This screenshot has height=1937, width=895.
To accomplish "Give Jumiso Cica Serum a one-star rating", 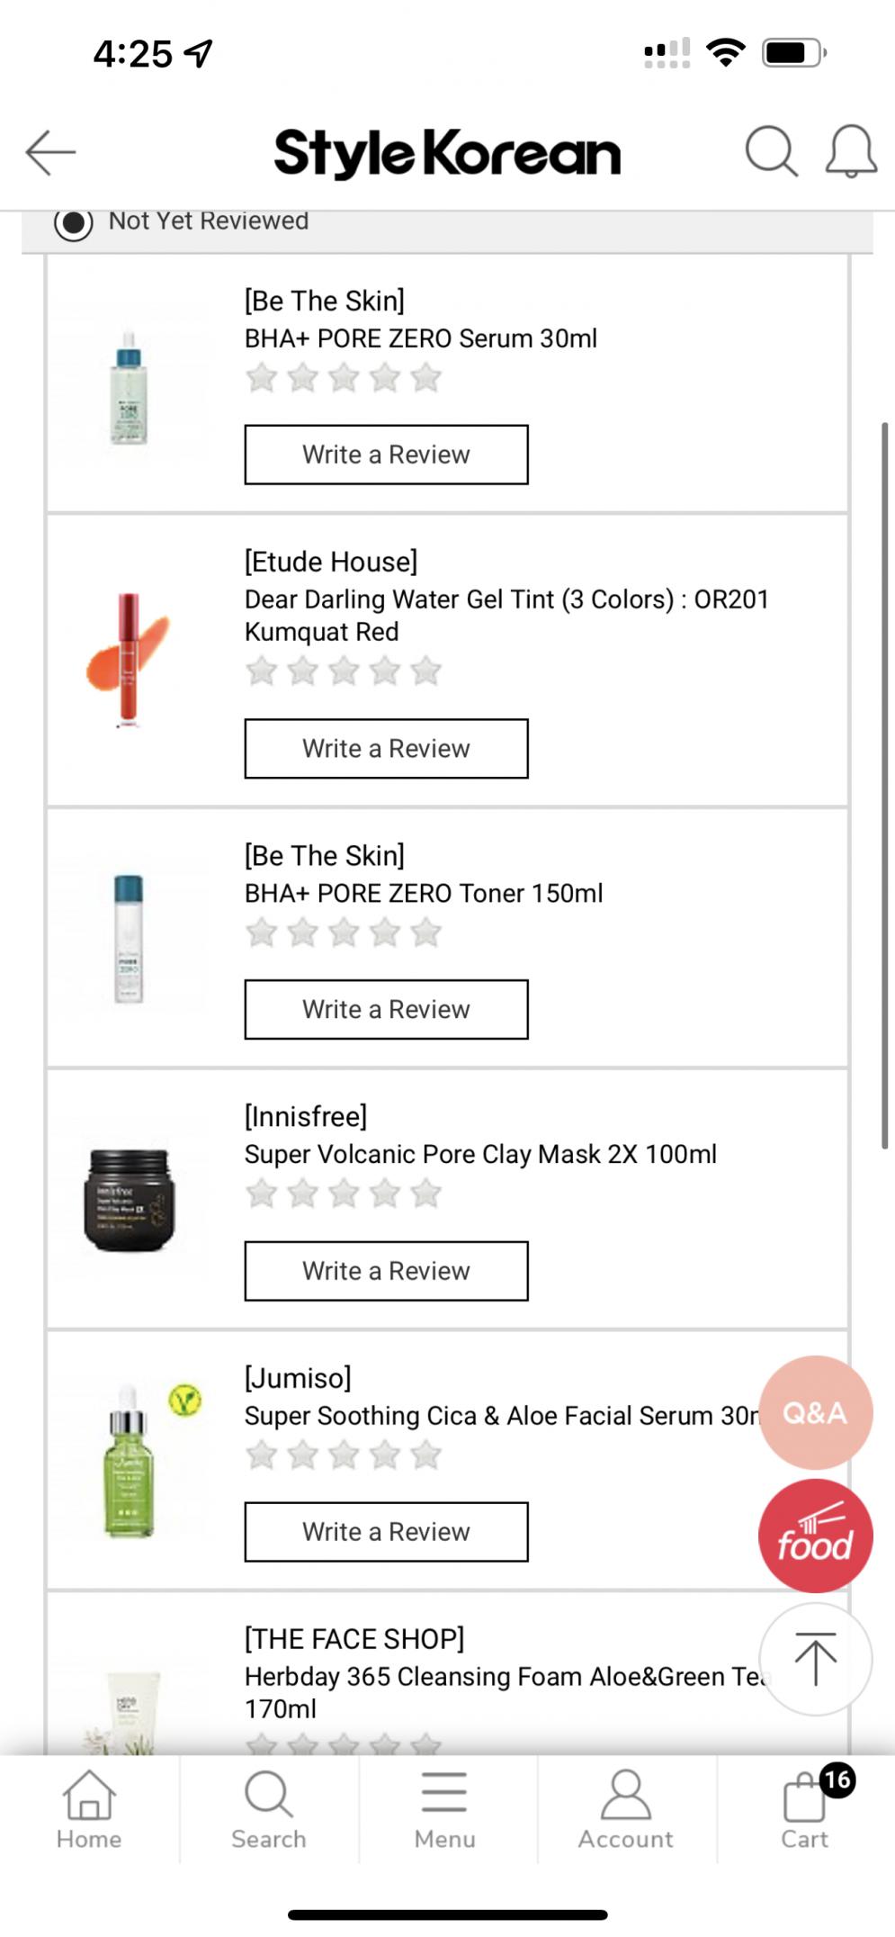I will pos(262,1455).
